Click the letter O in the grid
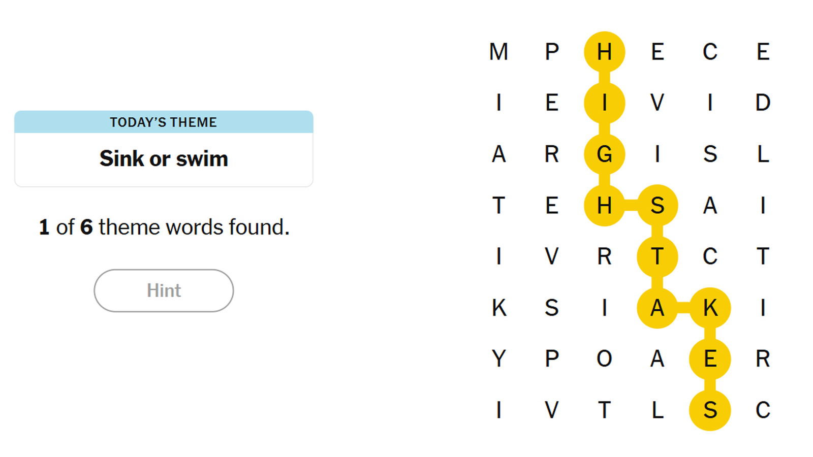813x457 pixels. (x=604, y=359)
